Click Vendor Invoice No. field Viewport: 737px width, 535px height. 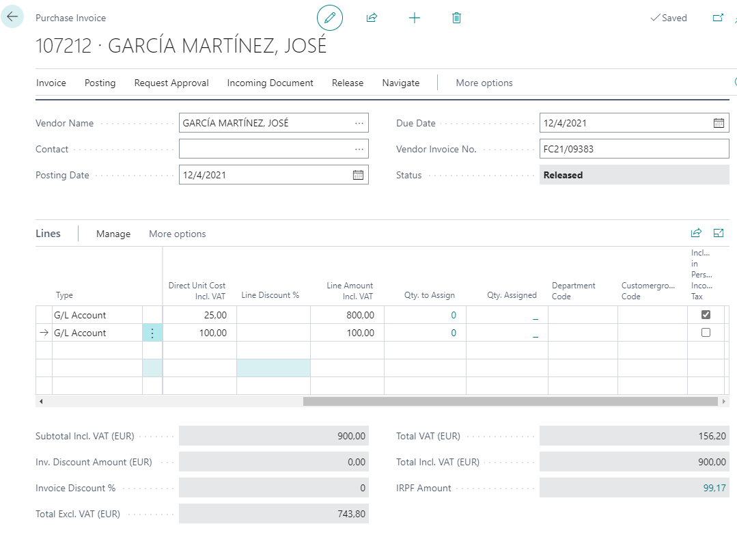click(634, 149)
